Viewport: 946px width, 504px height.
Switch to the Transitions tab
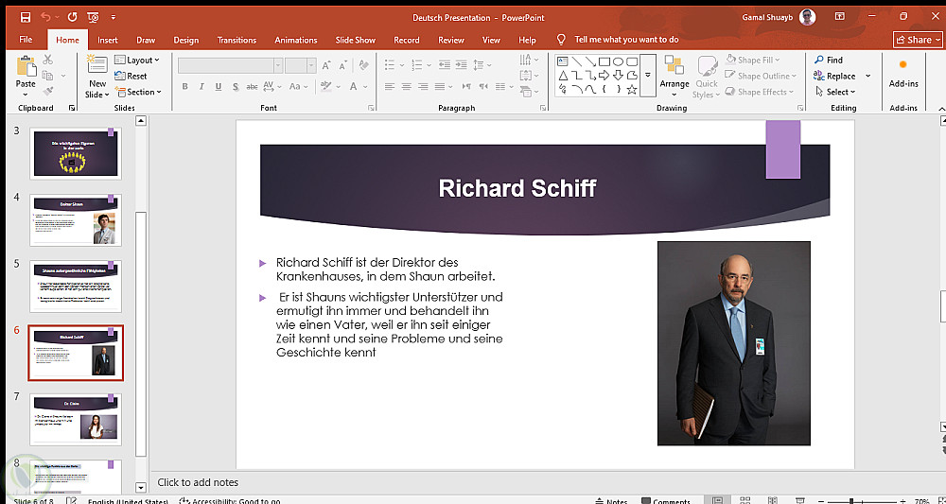point(236,40)
